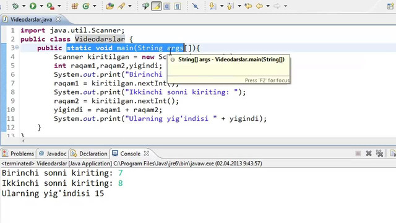The height and width of the screenshot is (223, 396).
Task: Open the New Java Class dropdown arrow
Action: [x=95, y=6]
